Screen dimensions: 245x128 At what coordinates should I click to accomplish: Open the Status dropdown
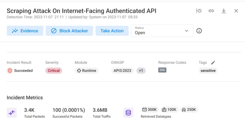coord(162,31)
